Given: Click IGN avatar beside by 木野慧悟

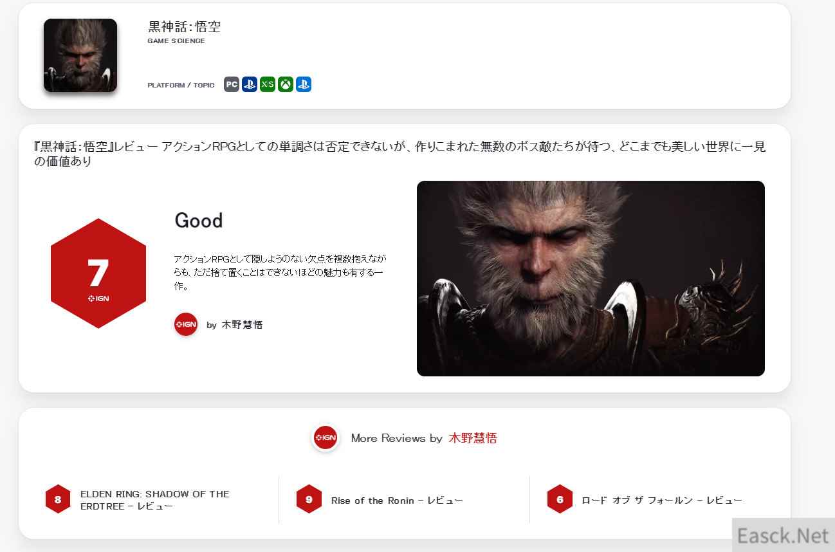Looking at the screenshot, I should (x=186, y=324).
